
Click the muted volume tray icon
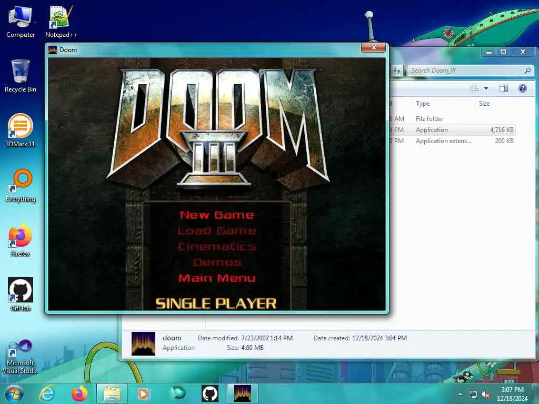(x=486, y=395)
